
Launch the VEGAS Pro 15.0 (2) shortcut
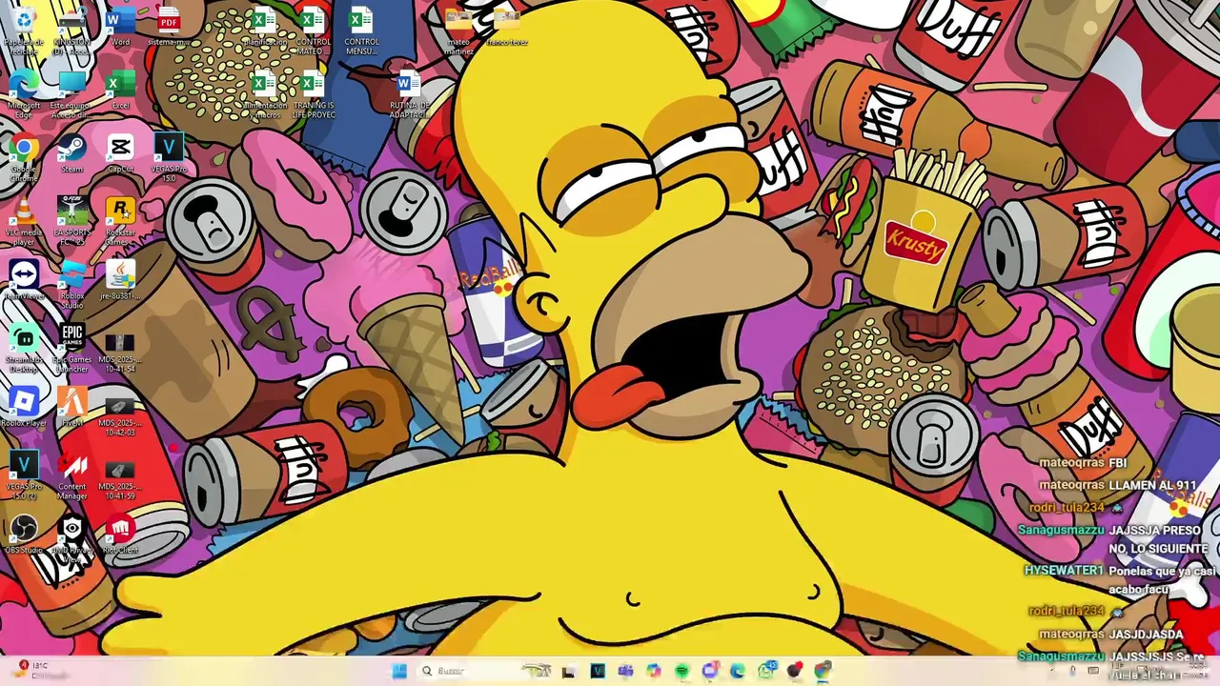pos(24,474)
